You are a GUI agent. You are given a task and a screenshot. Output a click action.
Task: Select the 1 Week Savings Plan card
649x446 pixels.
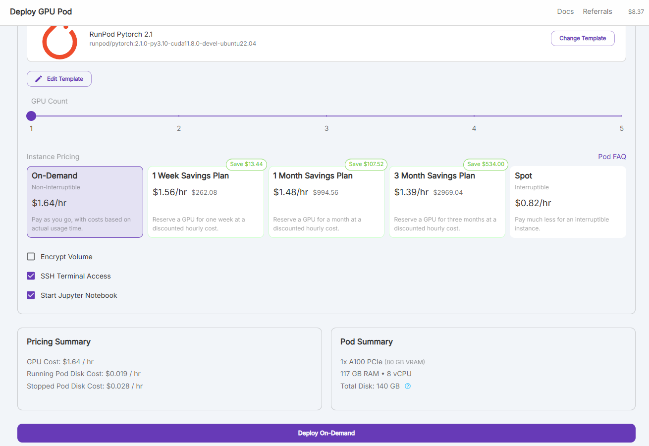[206, 202]
